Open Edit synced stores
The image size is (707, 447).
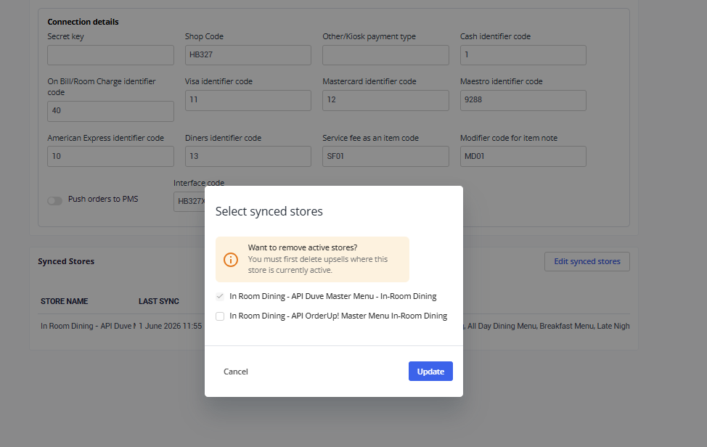click(x=587, y=261)
